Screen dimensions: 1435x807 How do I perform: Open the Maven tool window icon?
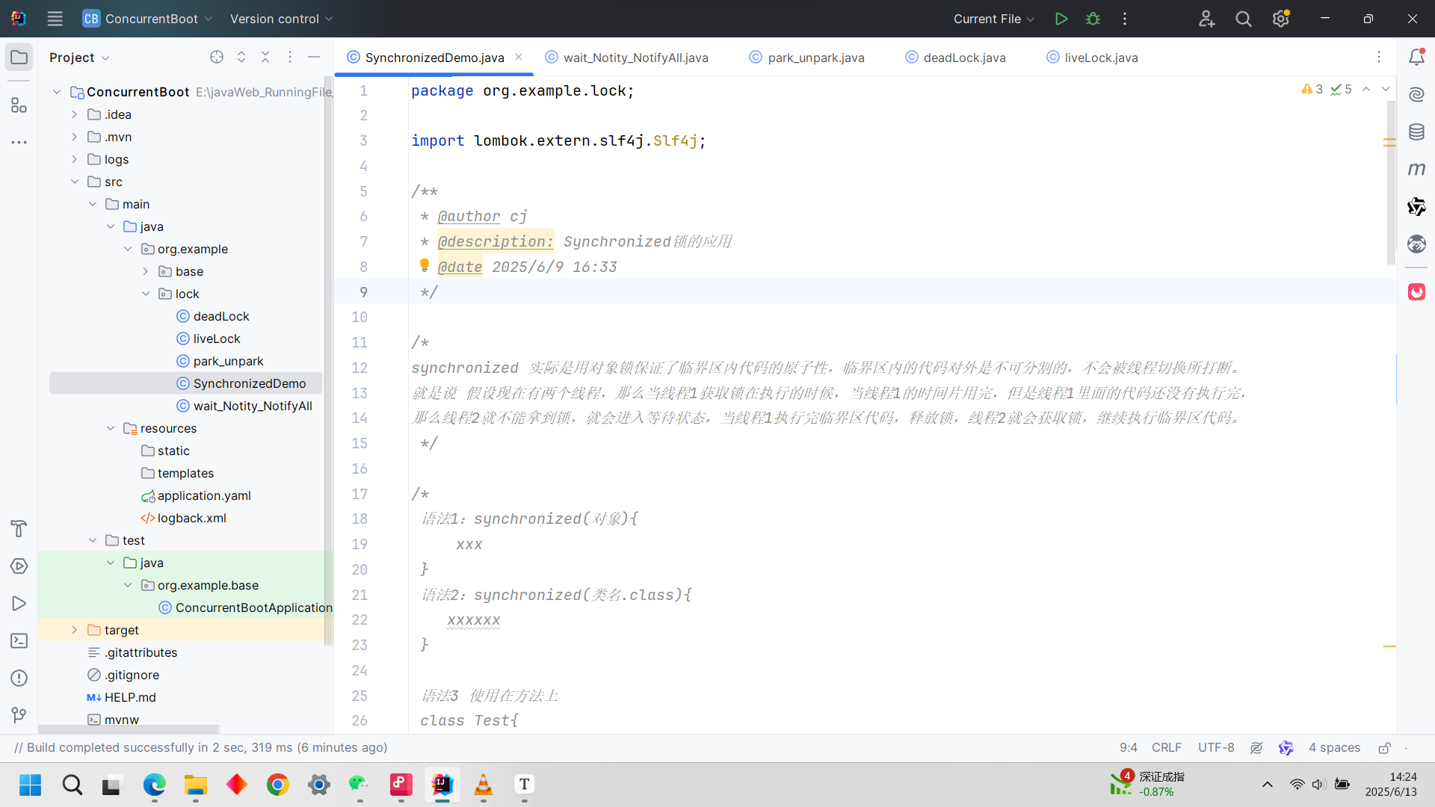coord(1416,169)
